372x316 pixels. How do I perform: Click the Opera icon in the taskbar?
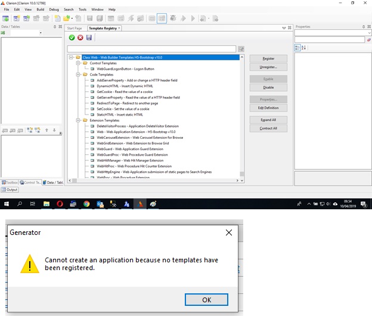point(60,204)
